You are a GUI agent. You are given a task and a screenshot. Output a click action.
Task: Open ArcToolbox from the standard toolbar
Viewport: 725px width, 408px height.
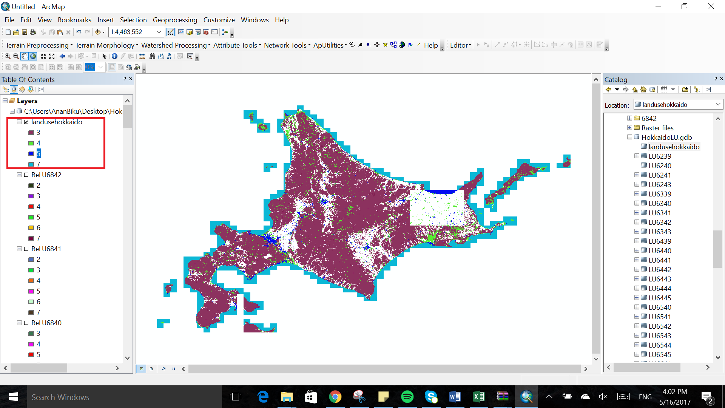click(x=206, y=32)
